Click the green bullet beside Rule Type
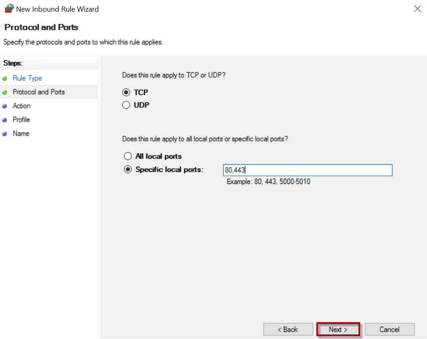The width and height of the screenshot is (427, 339). click(x=5, y=79)
